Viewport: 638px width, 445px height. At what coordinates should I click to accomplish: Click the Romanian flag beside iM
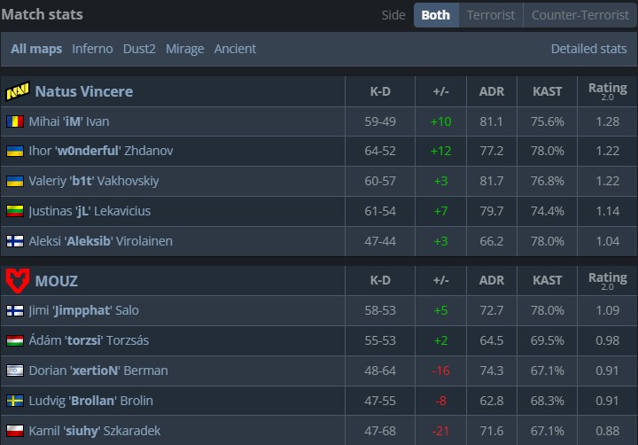(x=15, y=121)
